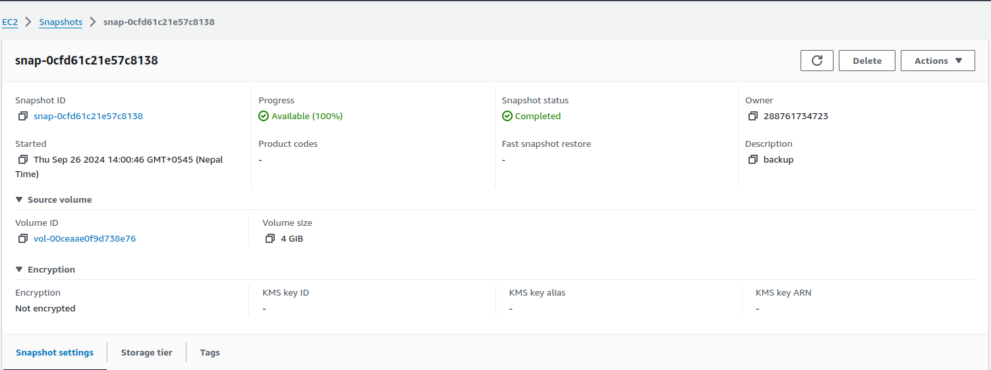Click the refresh icon button
Image resolution: width=991 pixels, height=370 pixels.
pos(817,61)
